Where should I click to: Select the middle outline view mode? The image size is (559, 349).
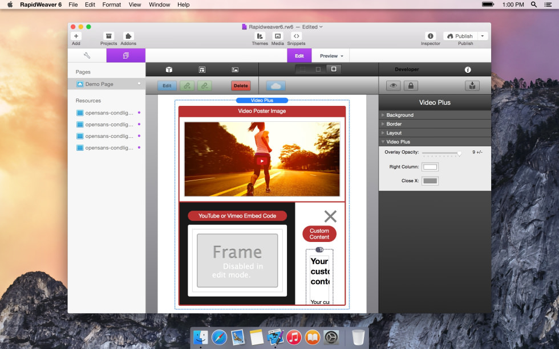(318, 69)
